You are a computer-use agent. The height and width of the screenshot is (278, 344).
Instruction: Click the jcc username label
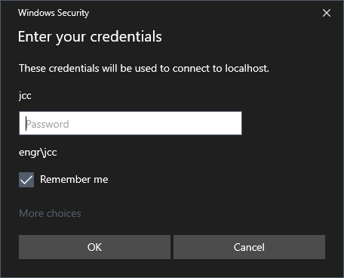pyautogui.click(x=25, y=96)
